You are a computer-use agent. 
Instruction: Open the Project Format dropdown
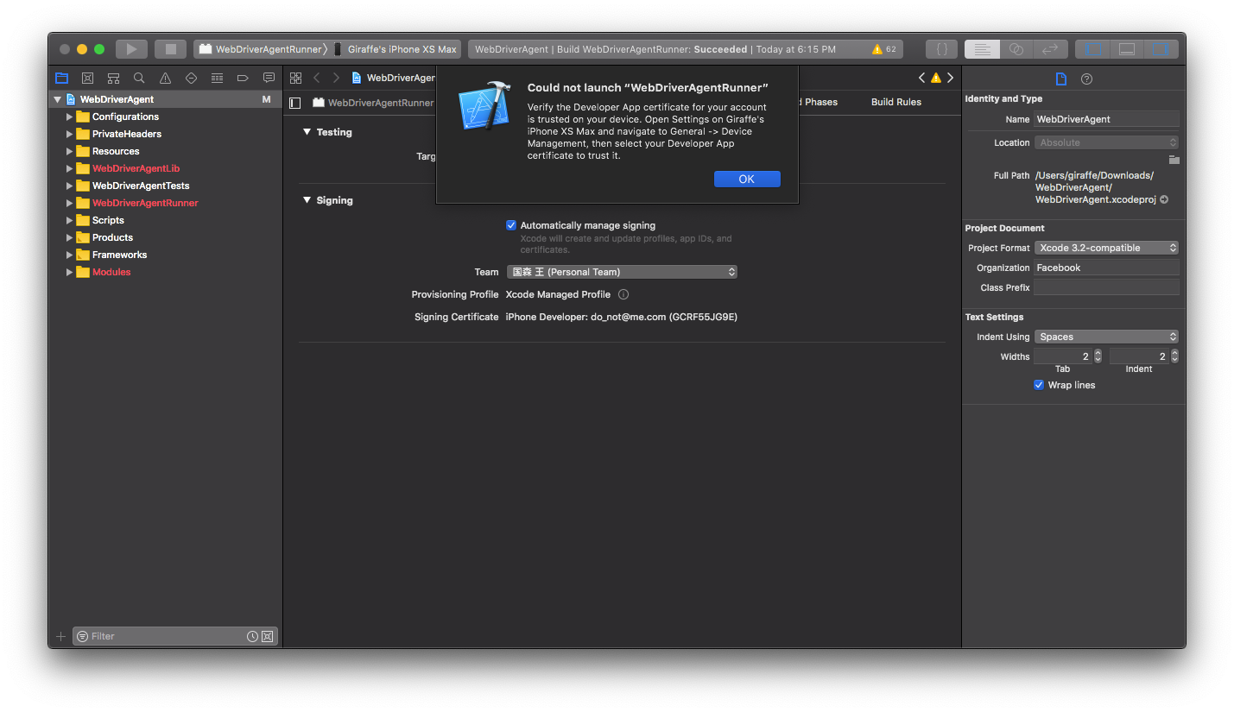point(1106,248)
